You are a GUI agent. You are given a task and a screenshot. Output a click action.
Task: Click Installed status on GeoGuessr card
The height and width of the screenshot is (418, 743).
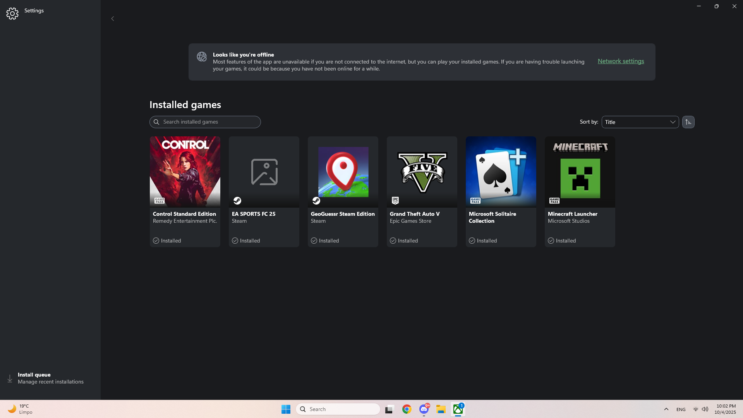pyautogui.click(x=325, y=241)
